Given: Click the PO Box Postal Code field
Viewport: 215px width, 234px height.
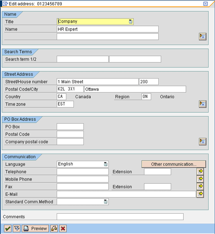Looking at the screenshot, I should 70,134.
